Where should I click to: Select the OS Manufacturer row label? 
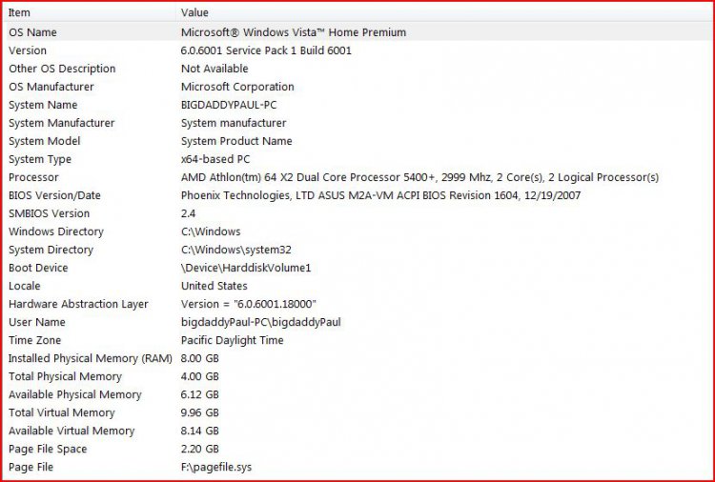point(51,87)
